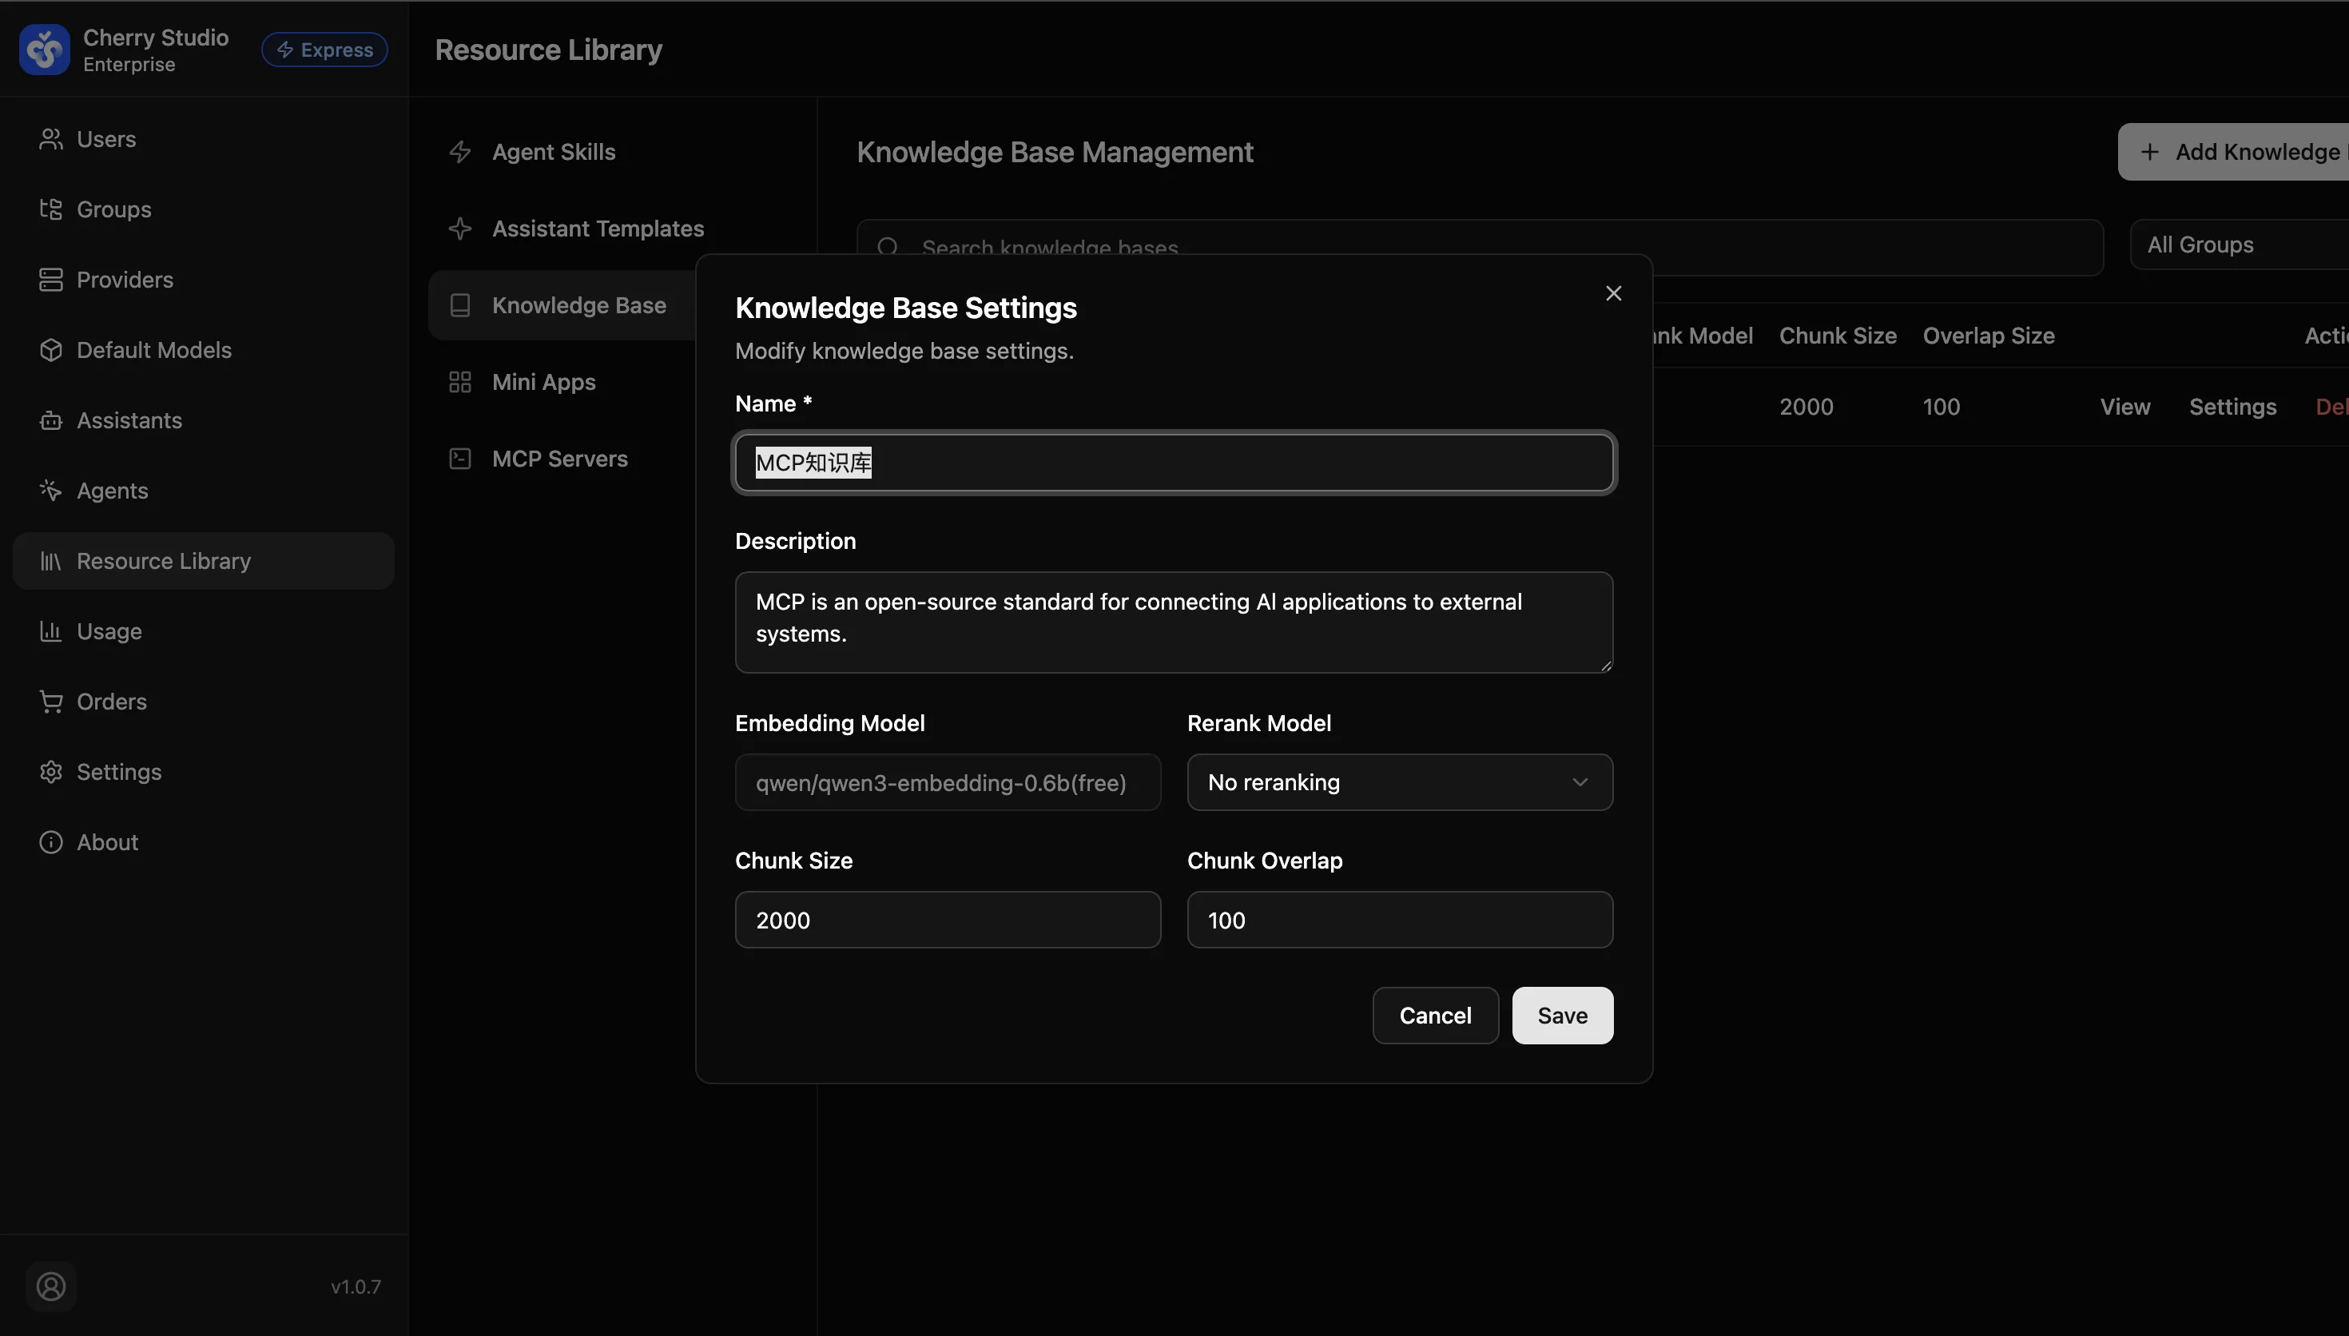
Task: Open the user profile avatar icon
Action: click(50, 1286)
